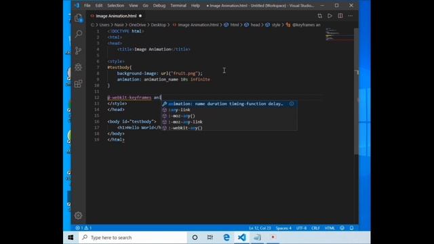
Task: Open the Explorer view in activity bar
Action: (79, 18)
